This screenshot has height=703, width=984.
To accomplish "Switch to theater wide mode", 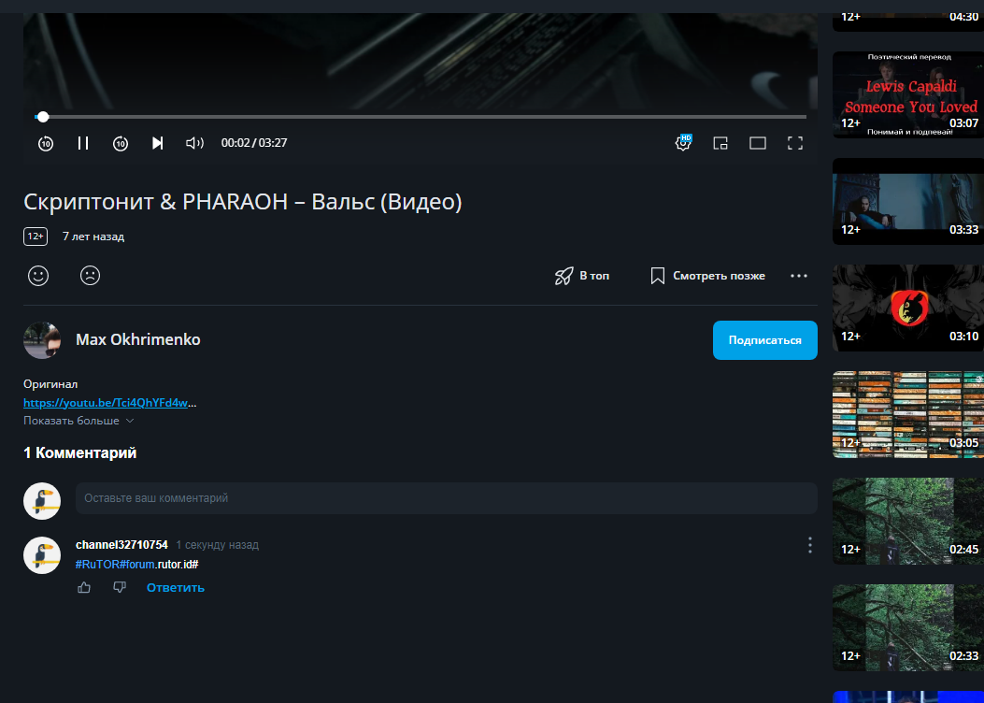I will pos(758,143).
